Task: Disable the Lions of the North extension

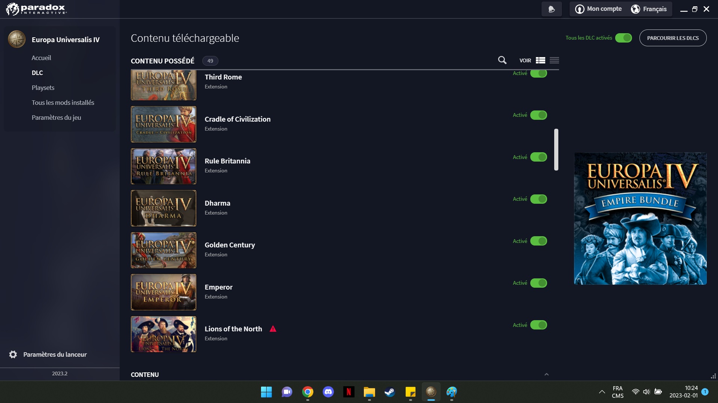Action: (538, 325)
